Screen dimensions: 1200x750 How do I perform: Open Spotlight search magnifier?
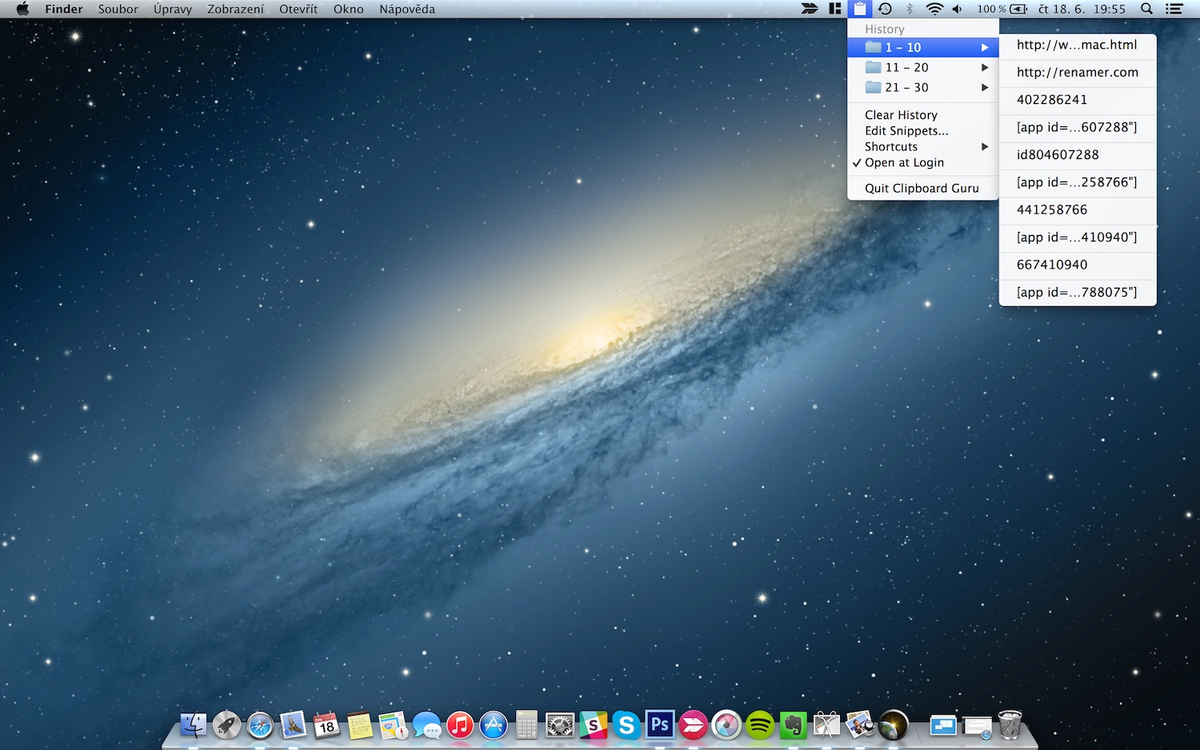click(x=1146, y=9)
